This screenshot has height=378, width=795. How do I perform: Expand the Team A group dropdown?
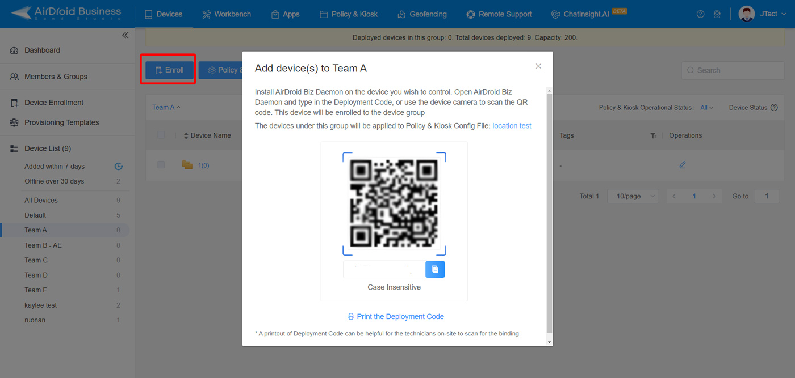166,107
